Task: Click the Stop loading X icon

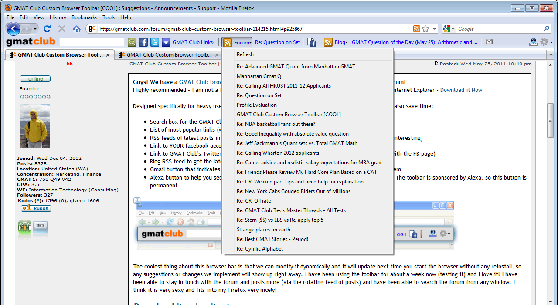Action: [x=62, y=29]
